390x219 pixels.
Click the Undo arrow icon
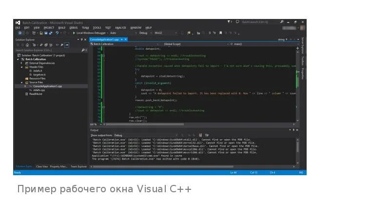click(x=57, y=33)
